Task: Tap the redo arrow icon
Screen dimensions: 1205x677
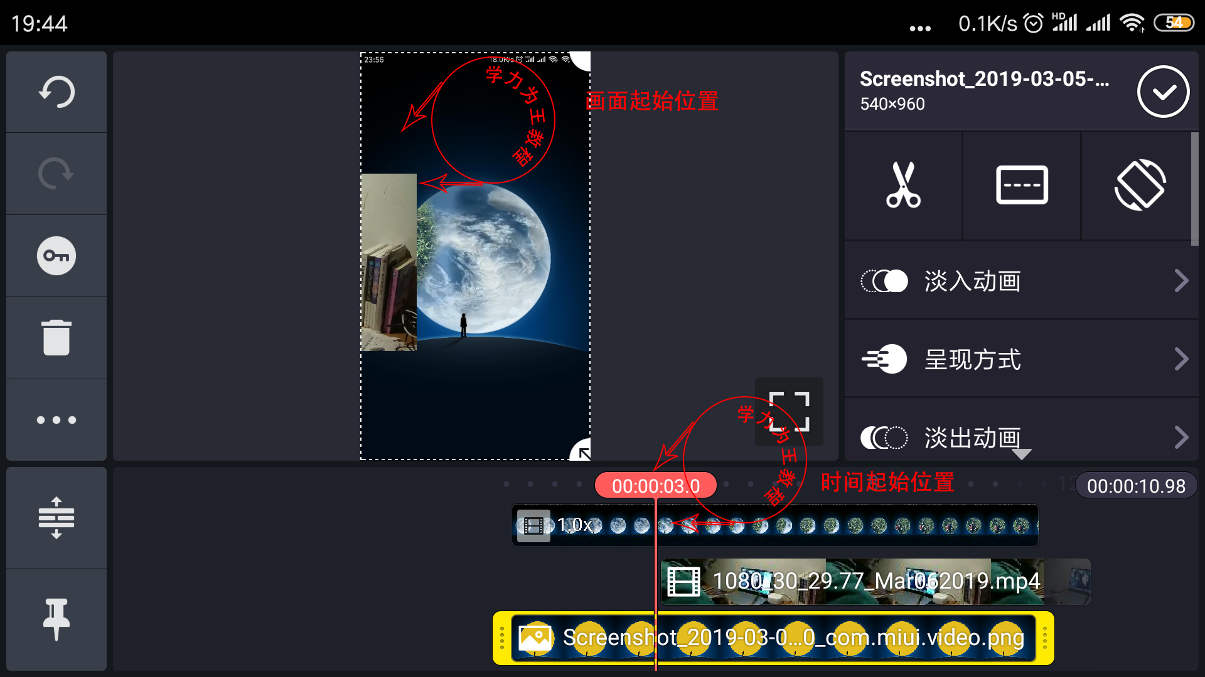Action: coord(56,174)
